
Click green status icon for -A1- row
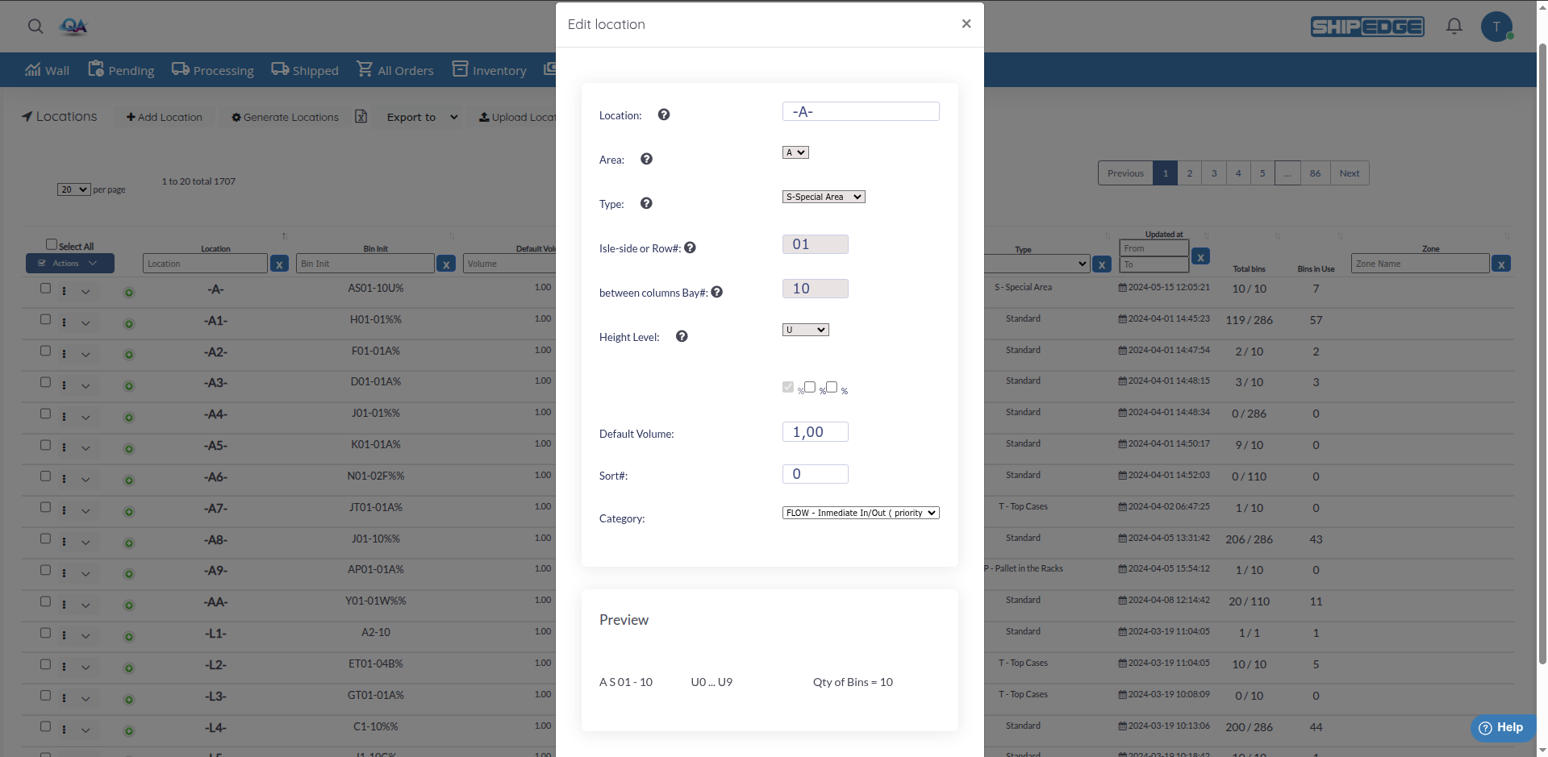(x=129, y=323)
